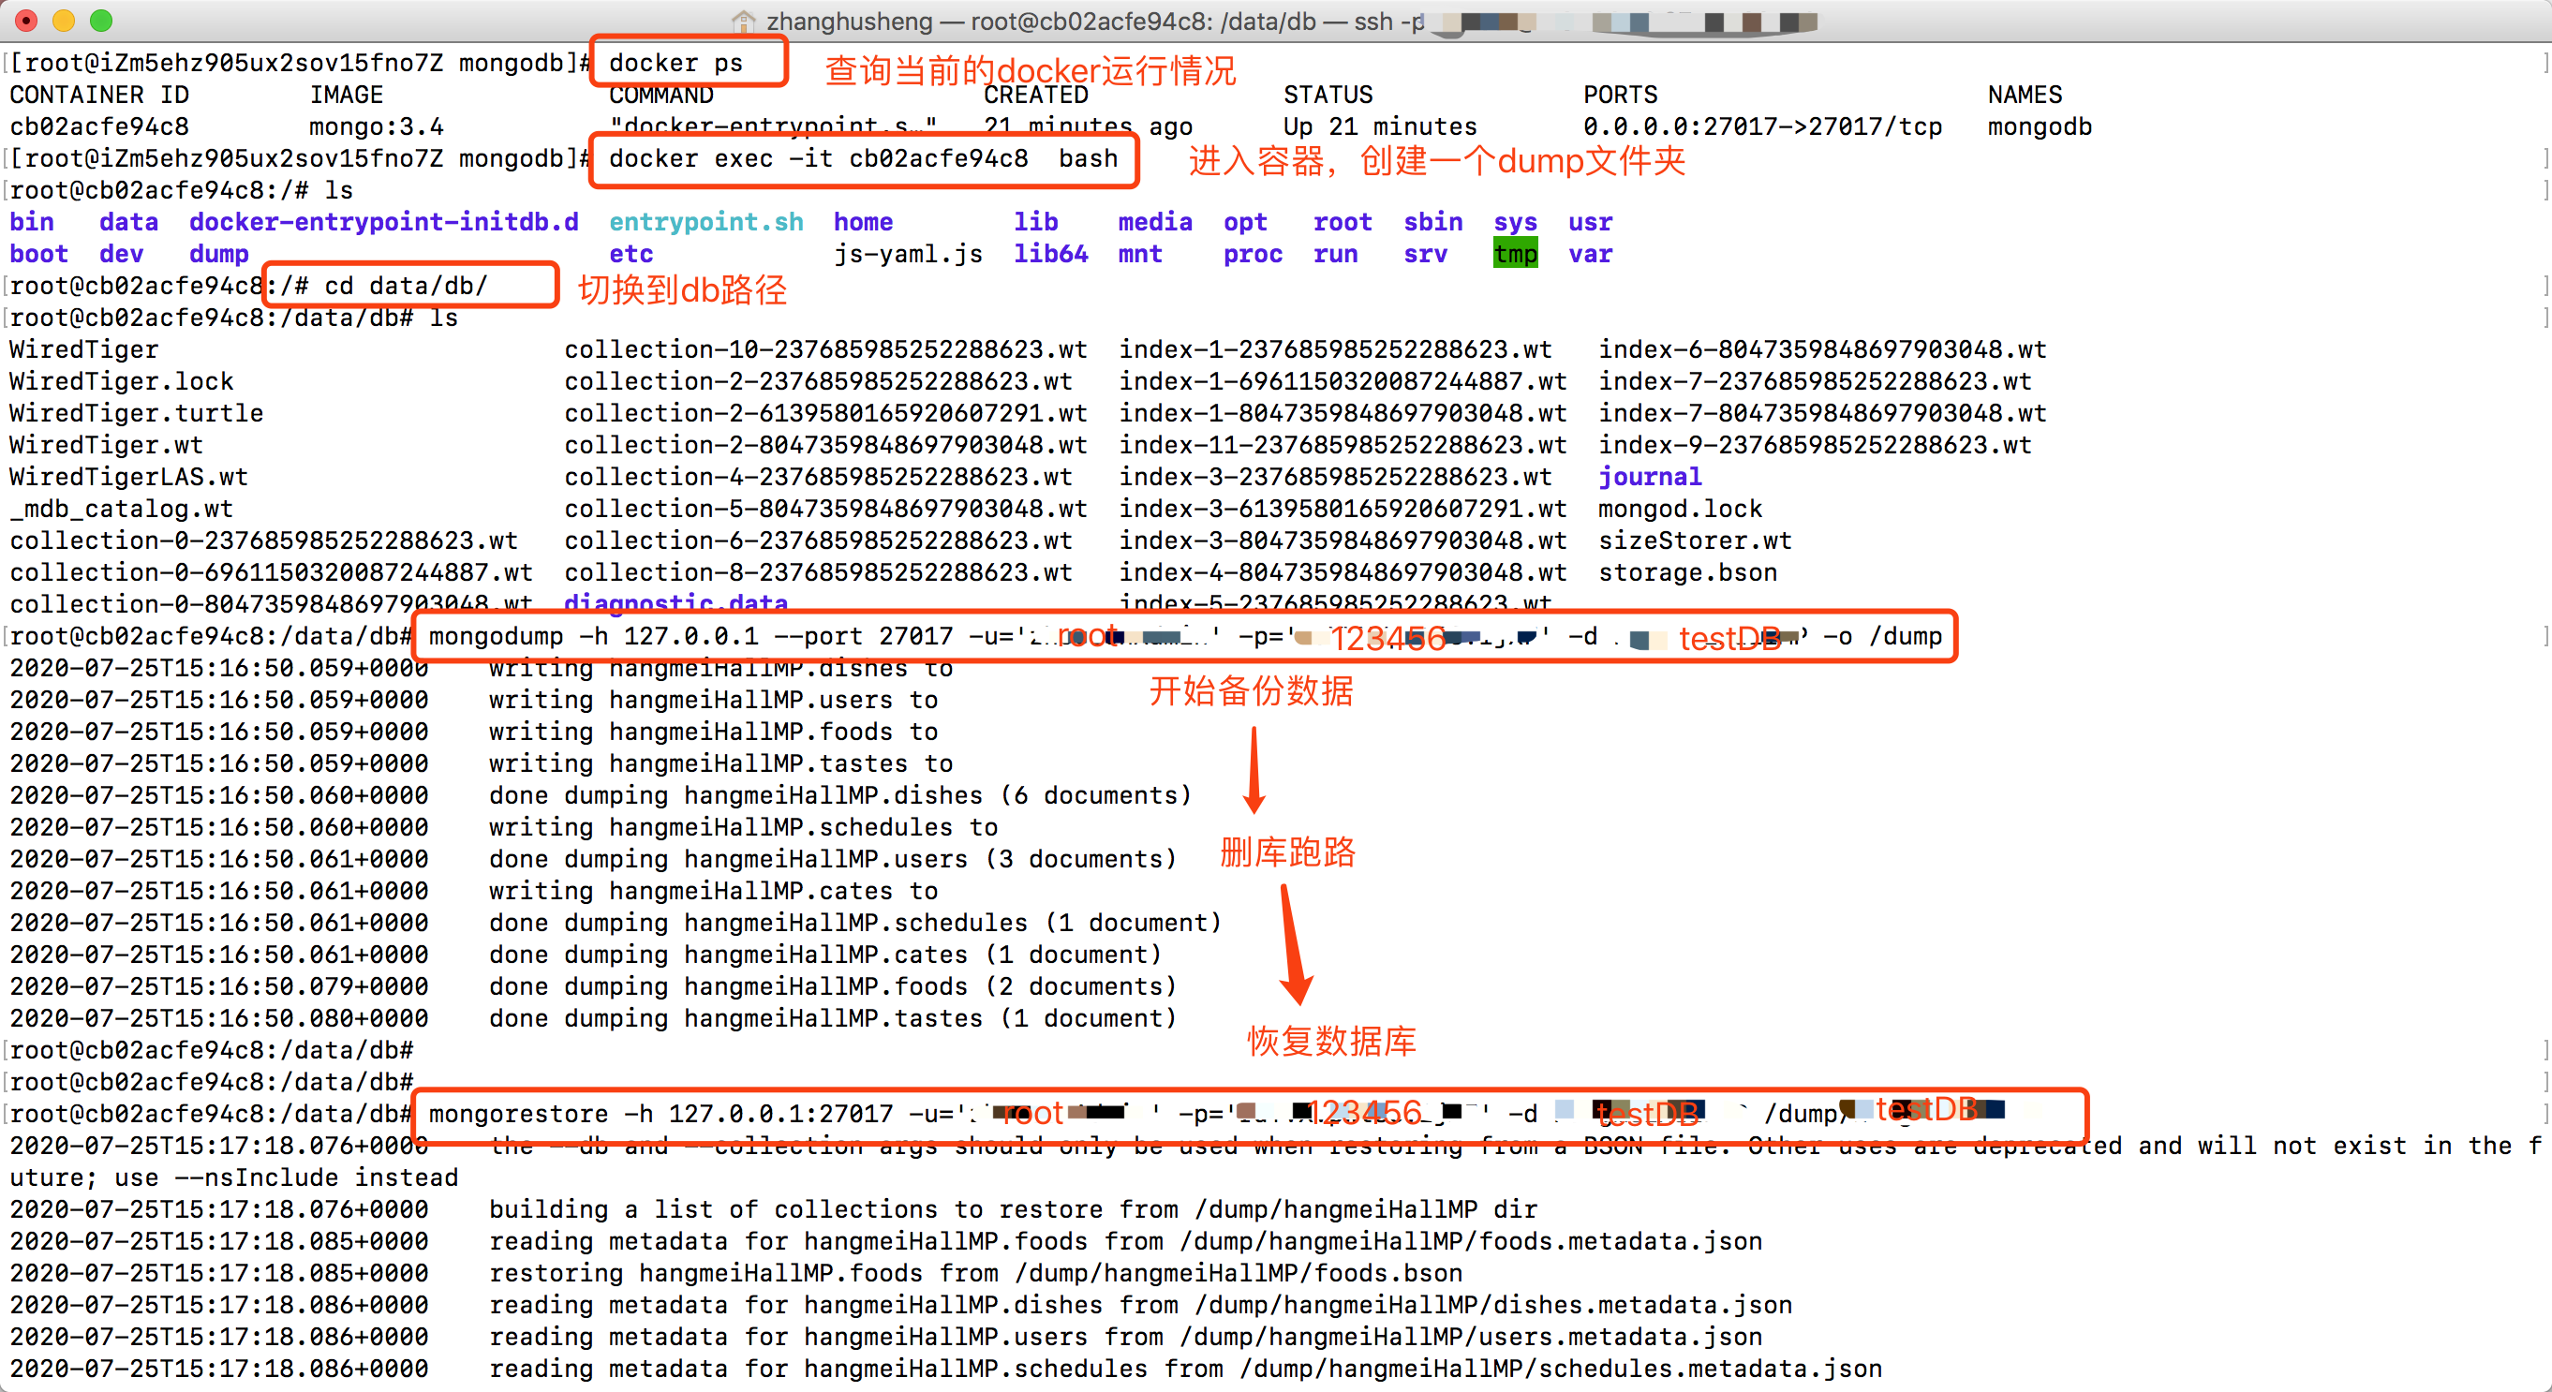Click the journal directory name
The height and width of the screenshot is (1392, 2552).
pos(1650,478)
